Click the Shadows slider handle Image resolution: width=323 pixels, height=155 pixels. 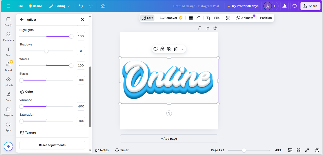(x=46, y=51)
